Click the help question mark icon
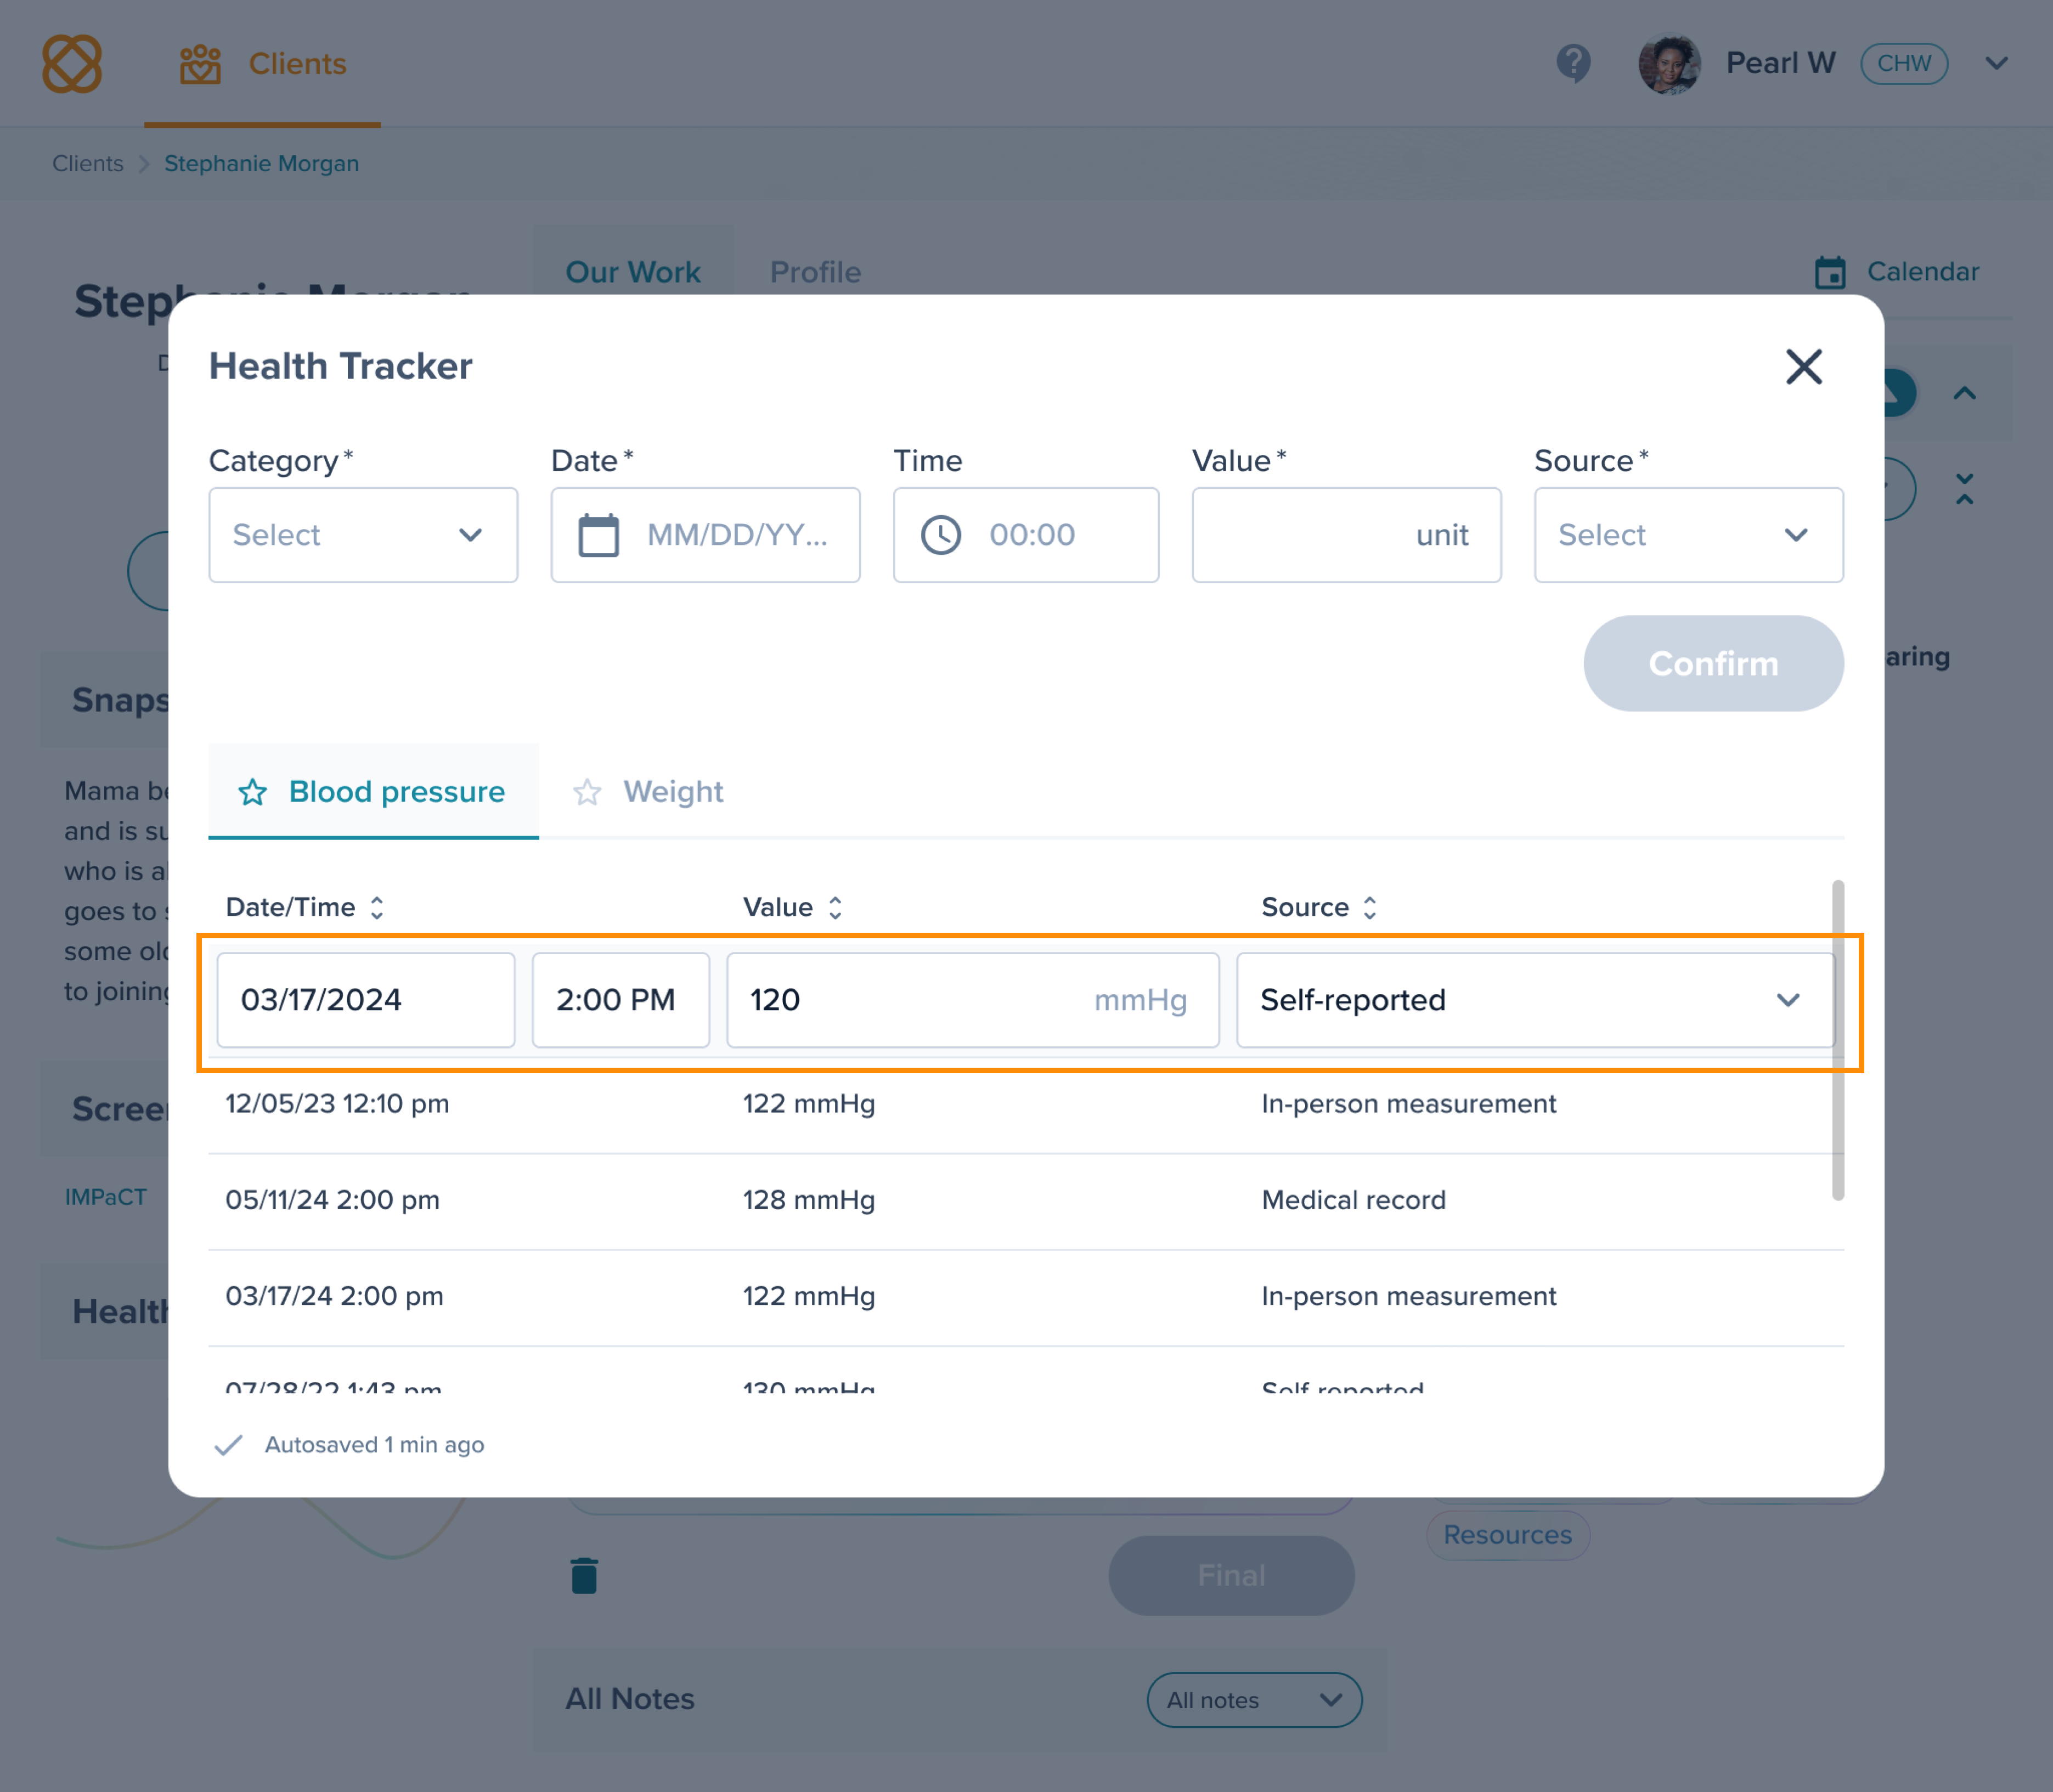This screenshot has width=2053, height=1792. (x=1573, y=64)
